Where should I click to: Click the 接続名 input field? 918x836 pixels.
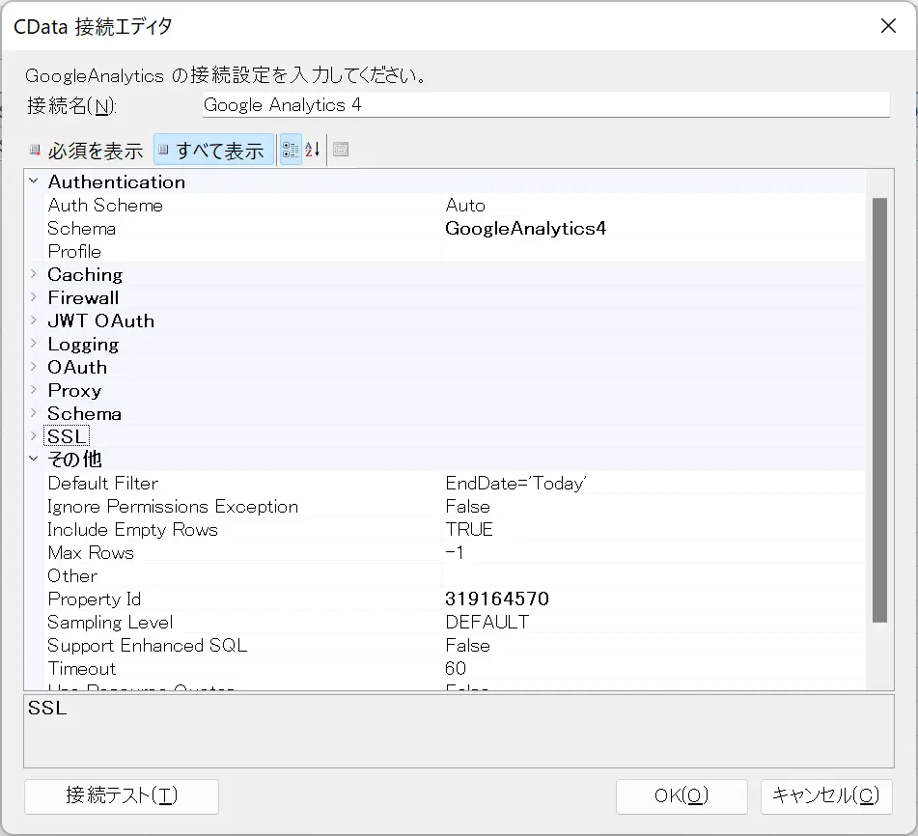545,105
